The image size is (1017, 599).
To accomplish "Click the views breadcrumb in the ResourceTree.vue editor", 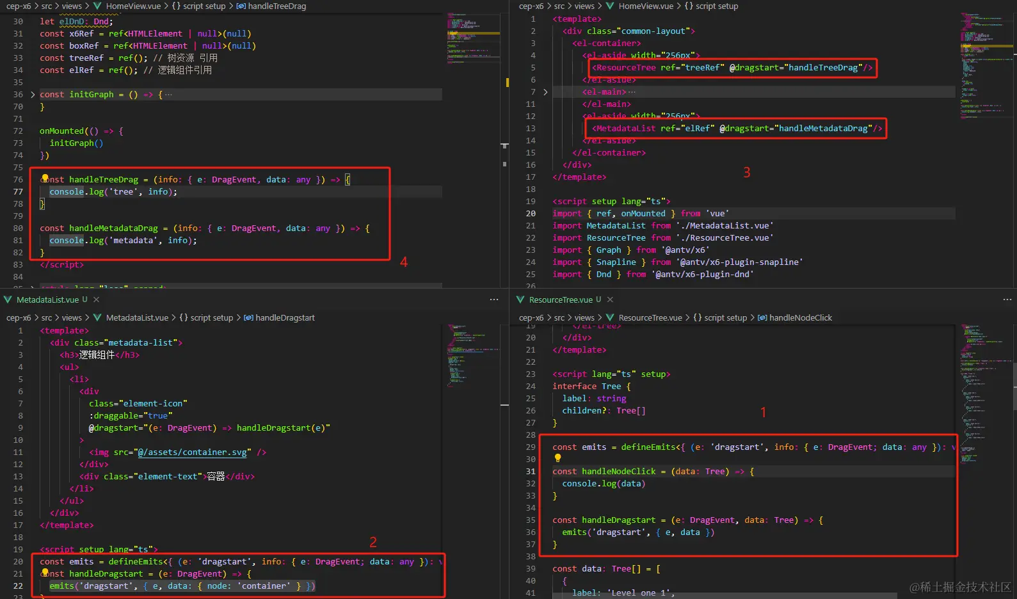I will (584, 318).
